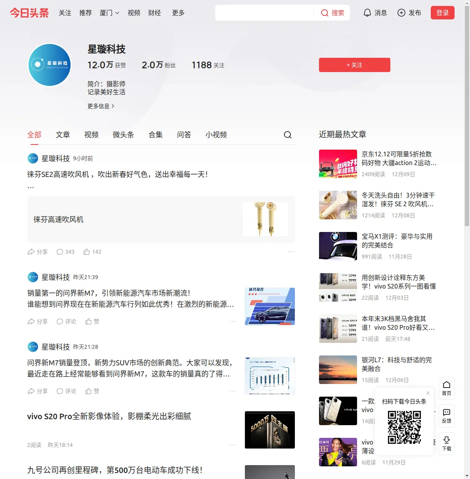Open the bar chart thumbnail of 问界新M7销量登顶 post
The image size is (470, 479).
[270, 376]
